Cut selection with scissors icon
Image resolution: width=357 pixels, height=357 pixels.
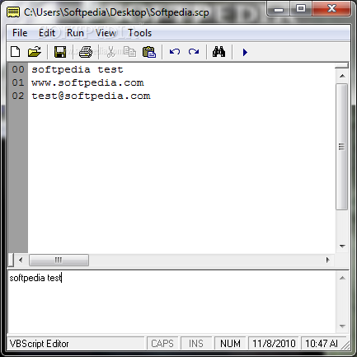[x=110, y=52]
